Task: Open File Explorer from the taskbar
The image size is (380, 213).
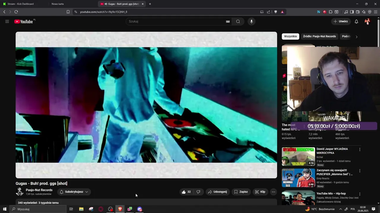Action: click(81, 209)
